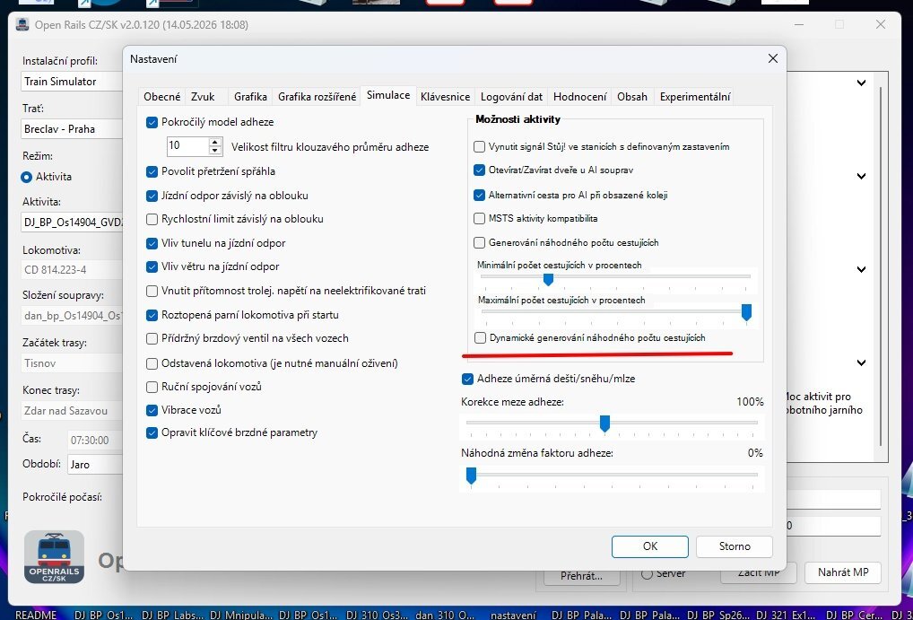The image size is (913, 620).
Task: Click the Nahrát MP button
Action: click(842, 572)
